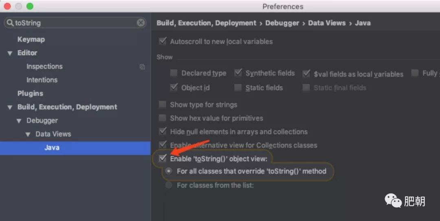Click the search magnifier icon
This screenshot has height=221, width=440.
9,23
